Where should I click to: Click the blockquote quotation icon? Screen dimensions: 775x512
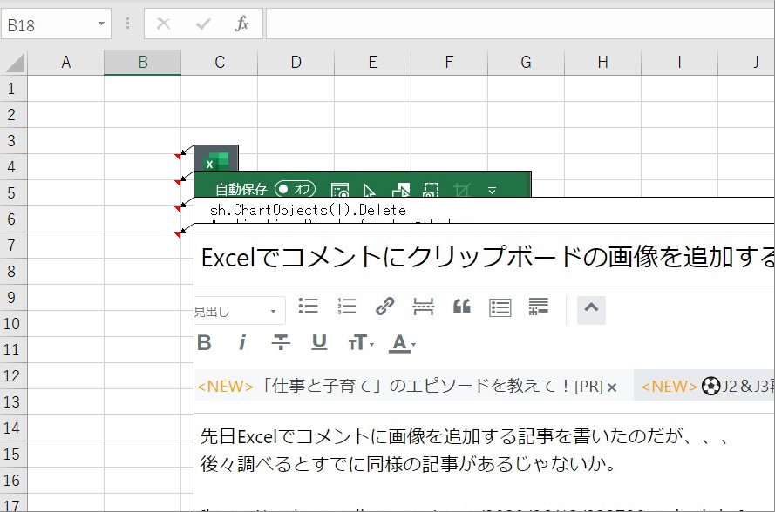[462, 307]
